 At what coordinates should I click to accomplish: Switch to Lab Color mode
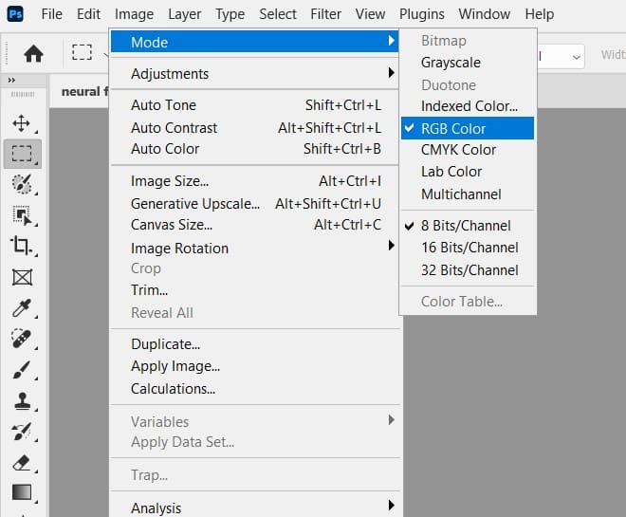[x=467, y=172]
